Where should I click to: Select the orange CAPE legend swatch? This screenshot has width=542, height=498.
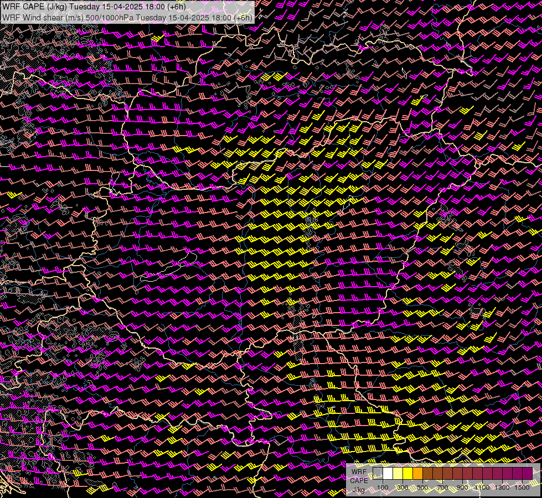pyautogui.click(x=417, y=474)
